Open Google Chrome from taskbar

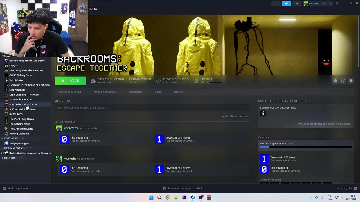[x=168, y=198]
